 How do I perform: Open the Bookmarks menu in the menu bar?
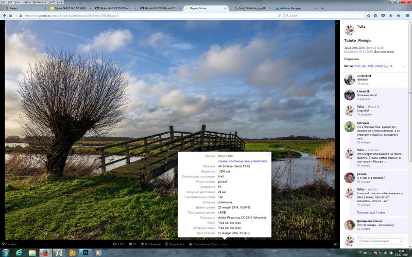[40, 2]
